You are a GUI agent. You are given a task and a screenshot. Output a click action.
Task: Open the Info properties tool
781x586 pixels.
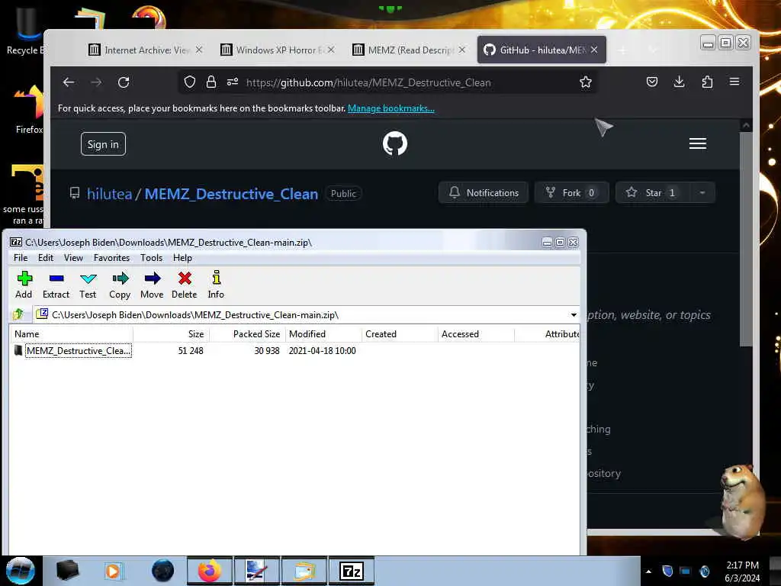tap(216, 285)
